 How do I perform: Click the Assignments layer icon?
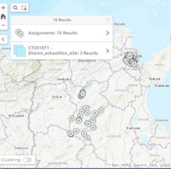click(x=20, y=33)
